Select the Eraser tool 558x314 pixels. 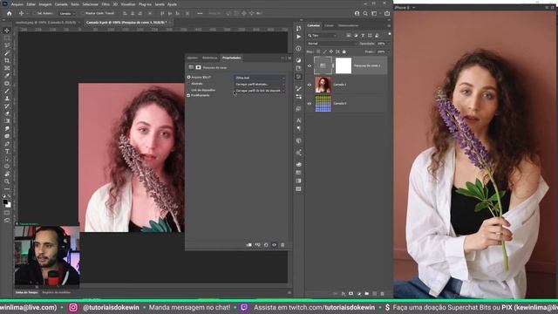pyautogui.click(x=7, y=113)
